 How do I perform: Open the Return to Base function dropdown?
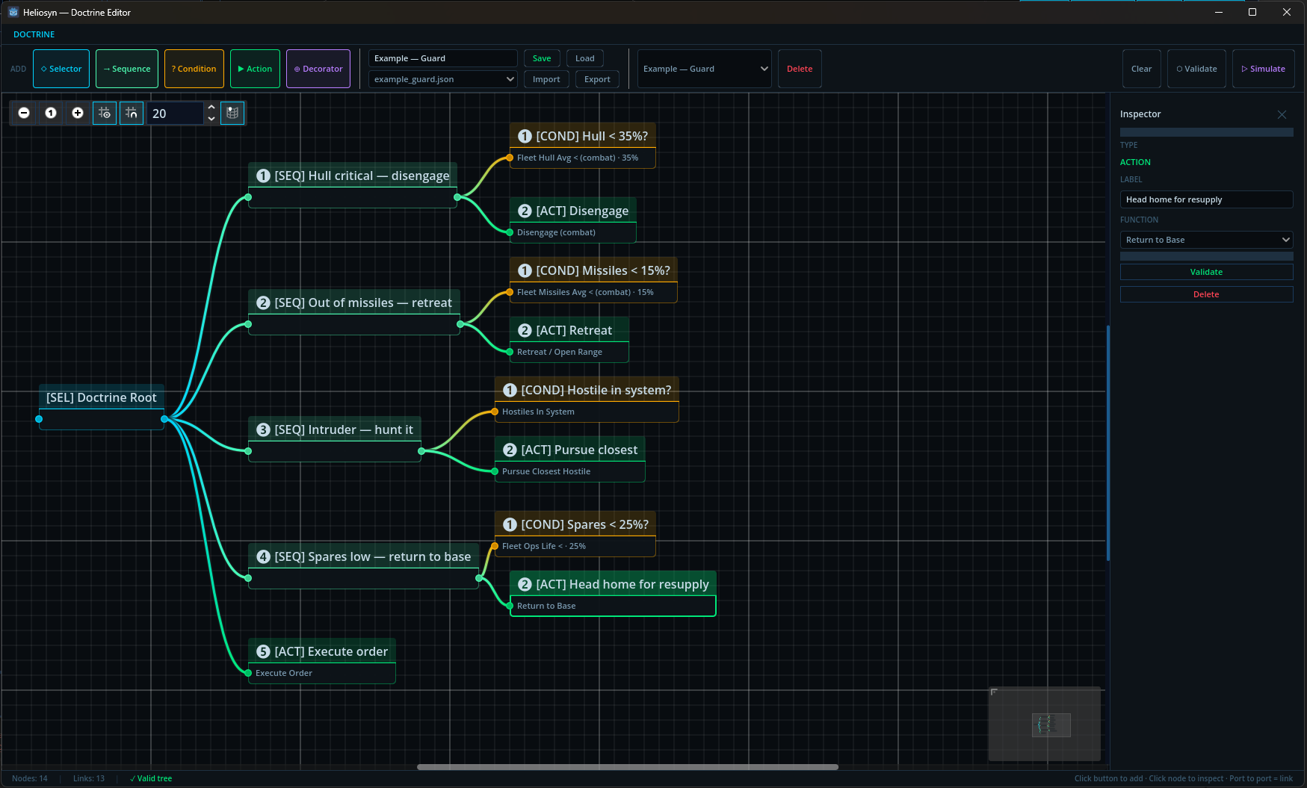pos(1206,240)
